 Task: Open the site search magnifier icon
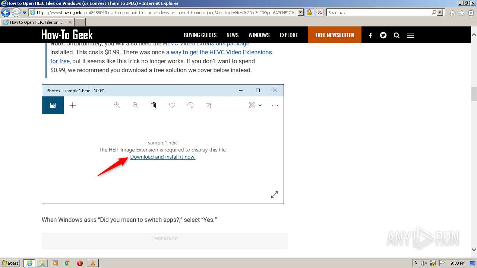397,35
